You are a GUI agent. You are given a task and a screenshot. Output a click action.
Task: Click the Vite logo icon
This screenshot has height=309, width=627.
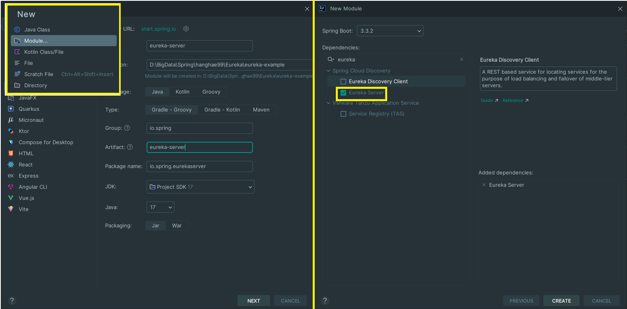coord(11,209)
